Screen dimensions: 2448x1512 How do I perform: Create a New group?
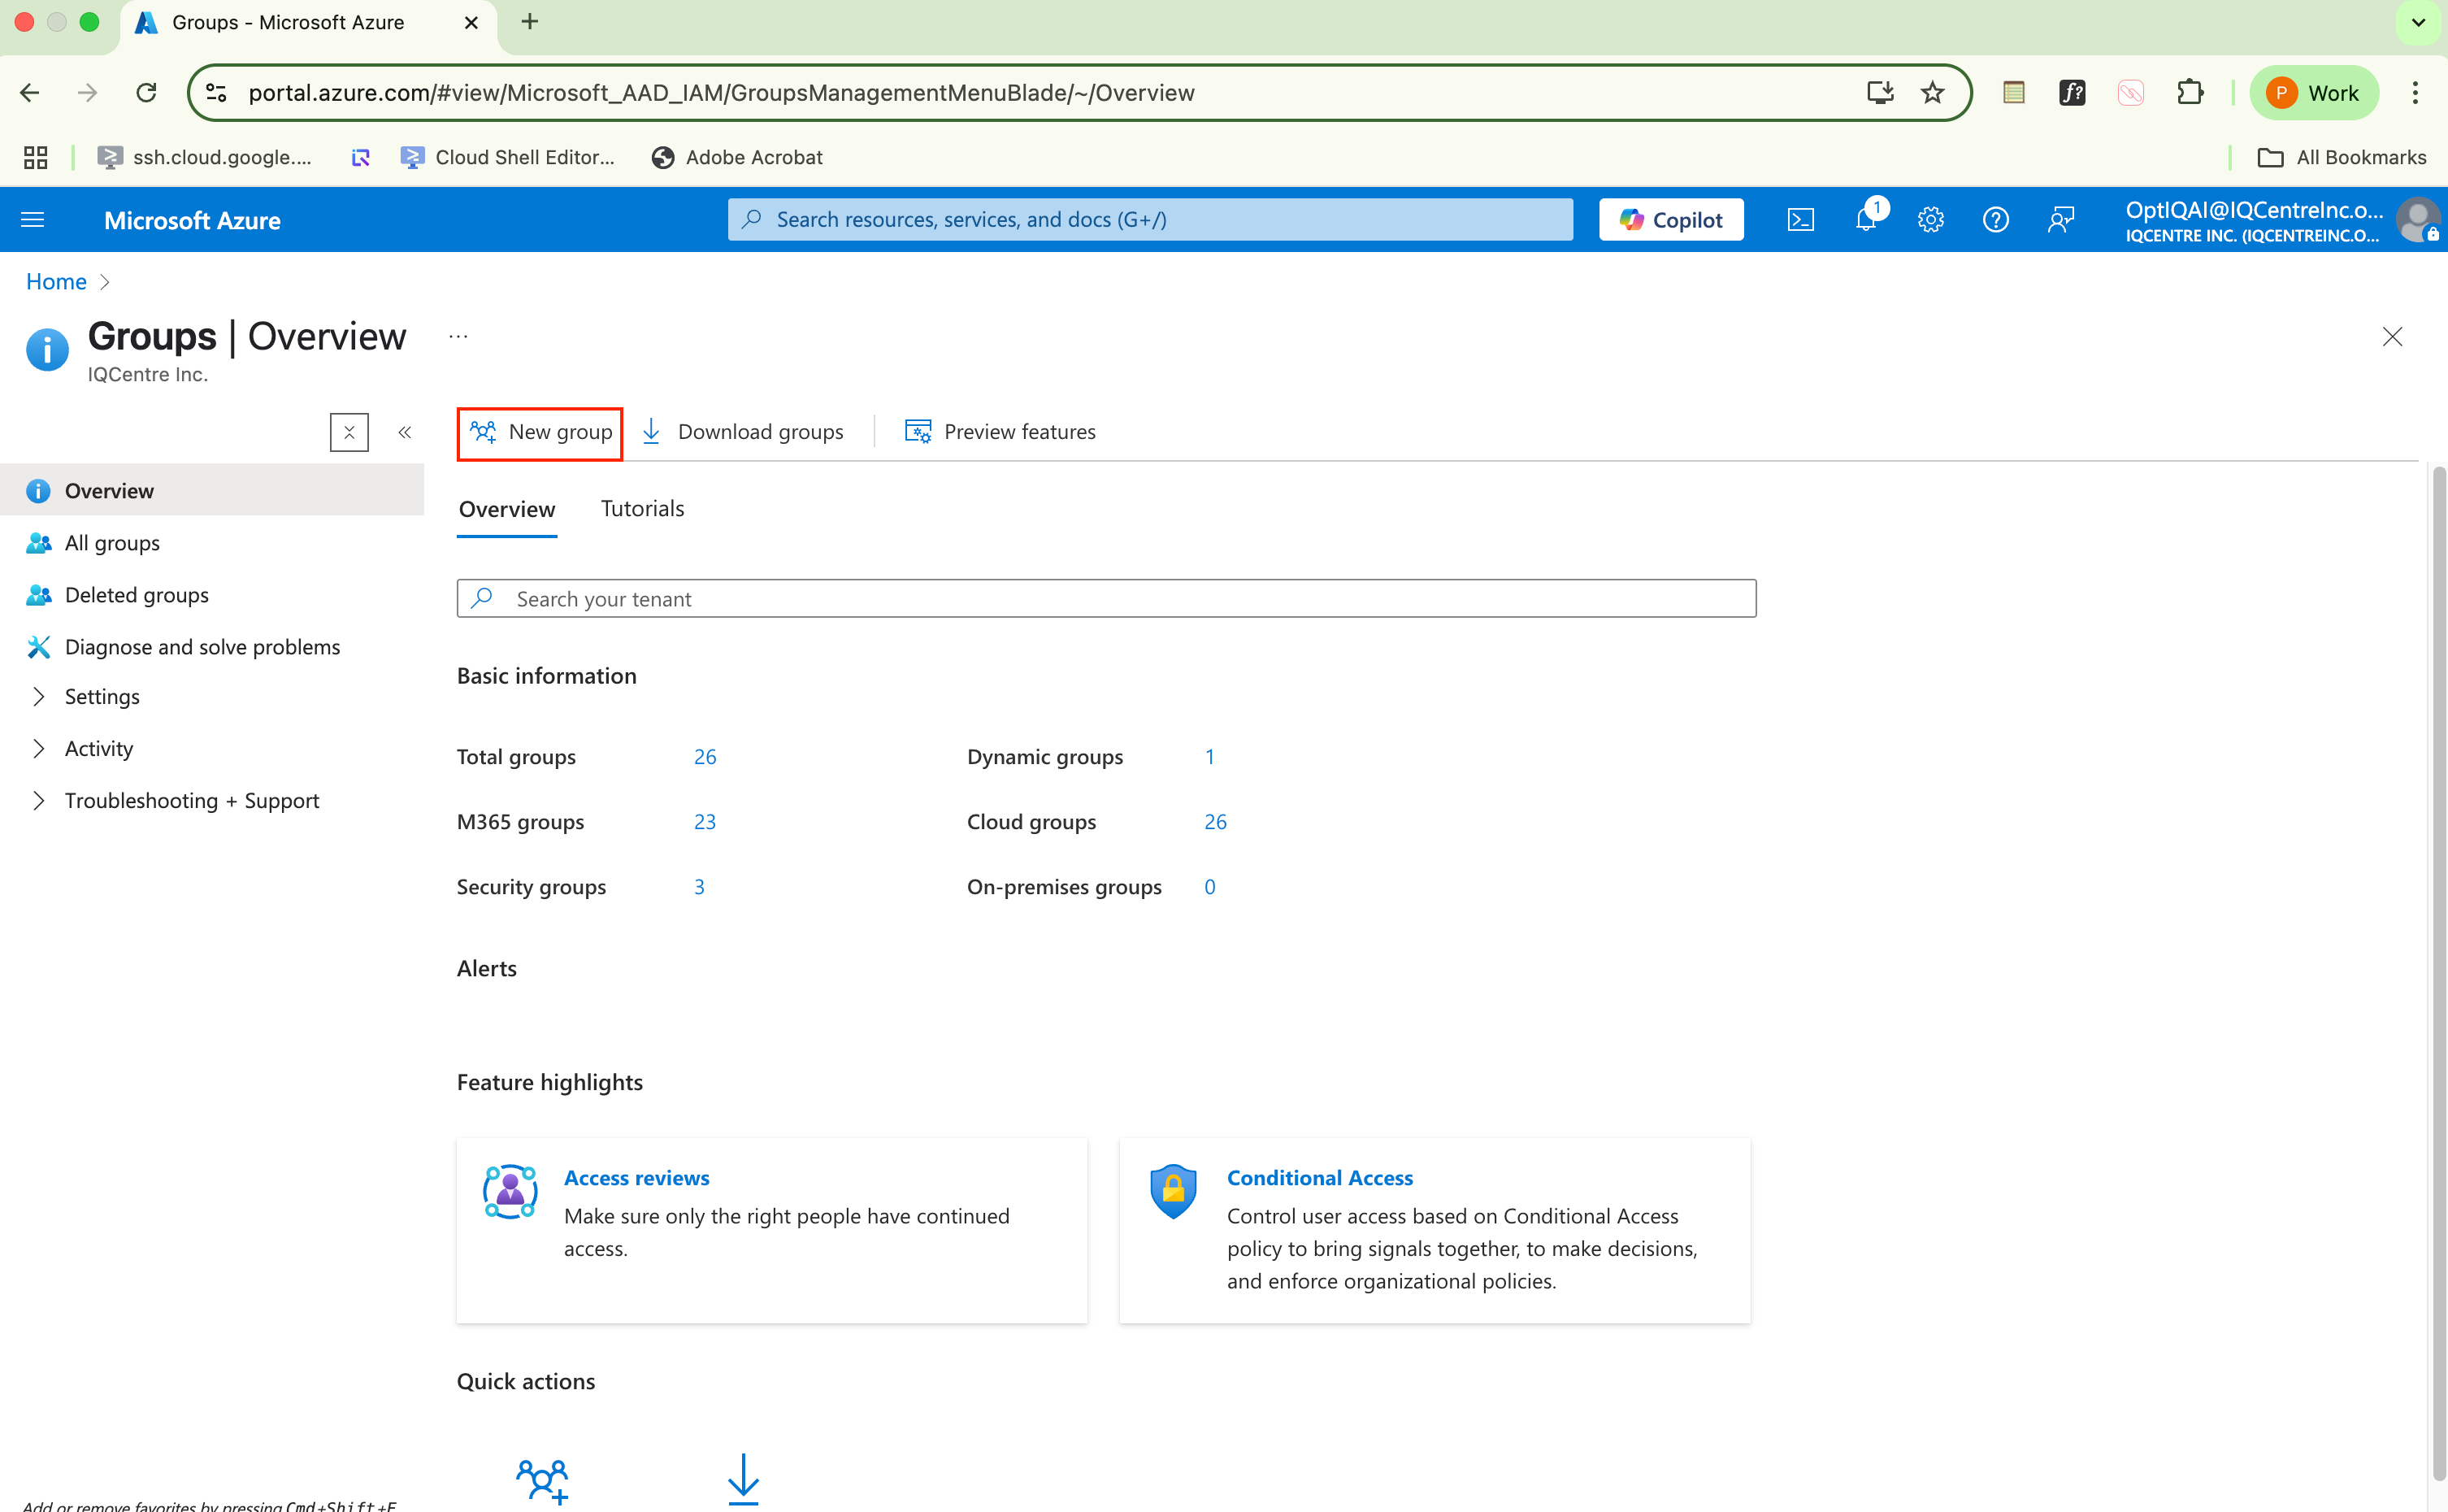(540, 433)
